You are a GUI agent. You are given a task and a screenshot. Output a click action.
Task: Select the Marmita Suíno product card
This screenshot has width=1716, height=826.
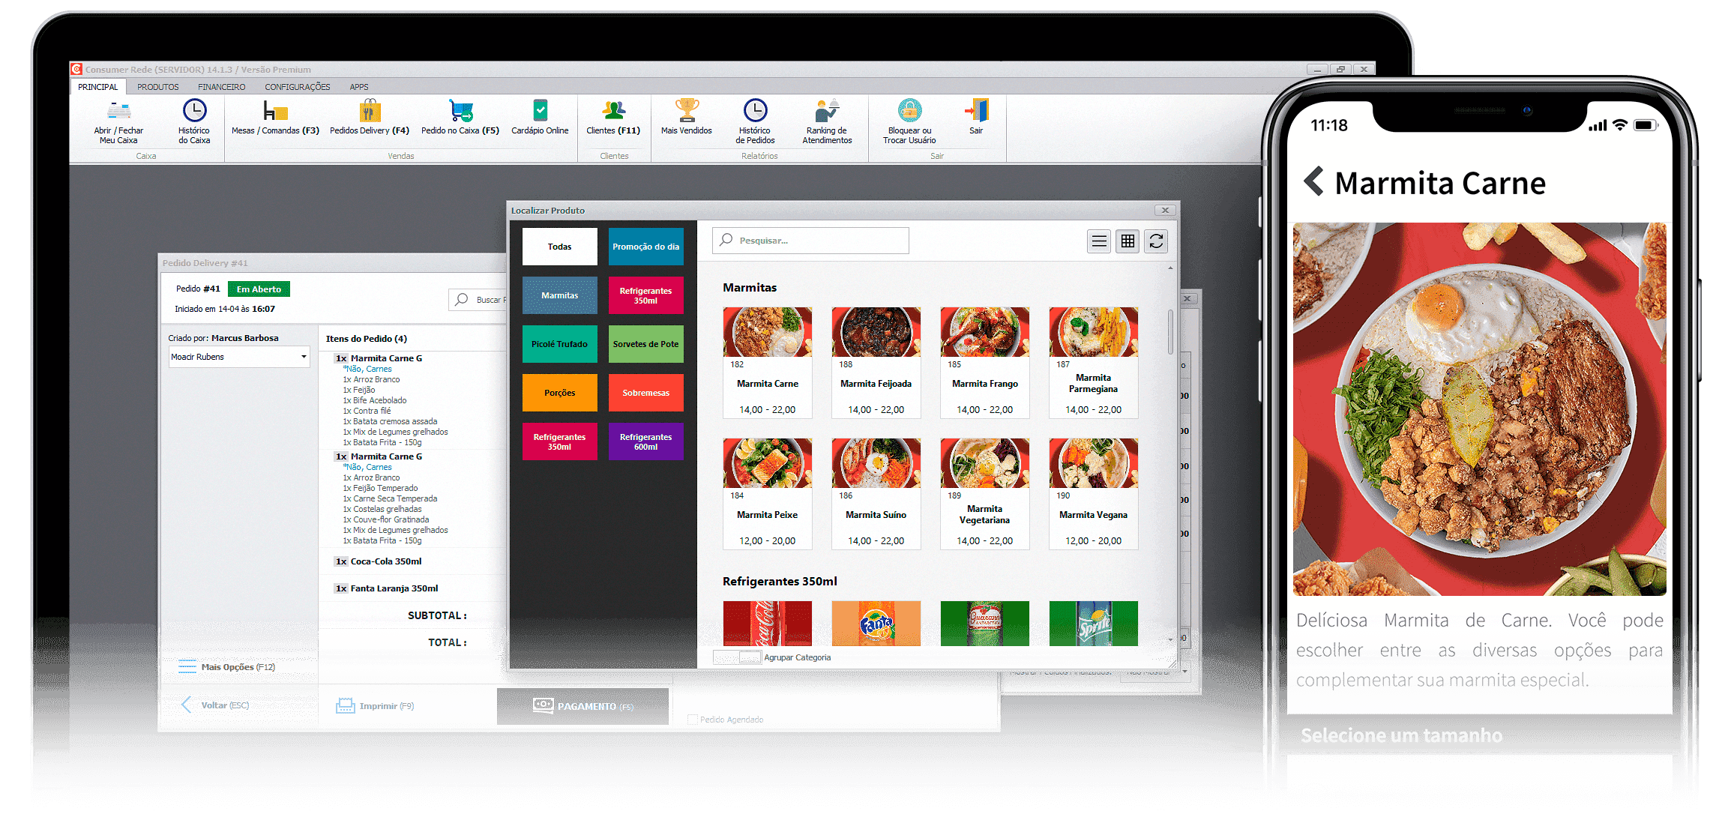[x=876, y=494]
